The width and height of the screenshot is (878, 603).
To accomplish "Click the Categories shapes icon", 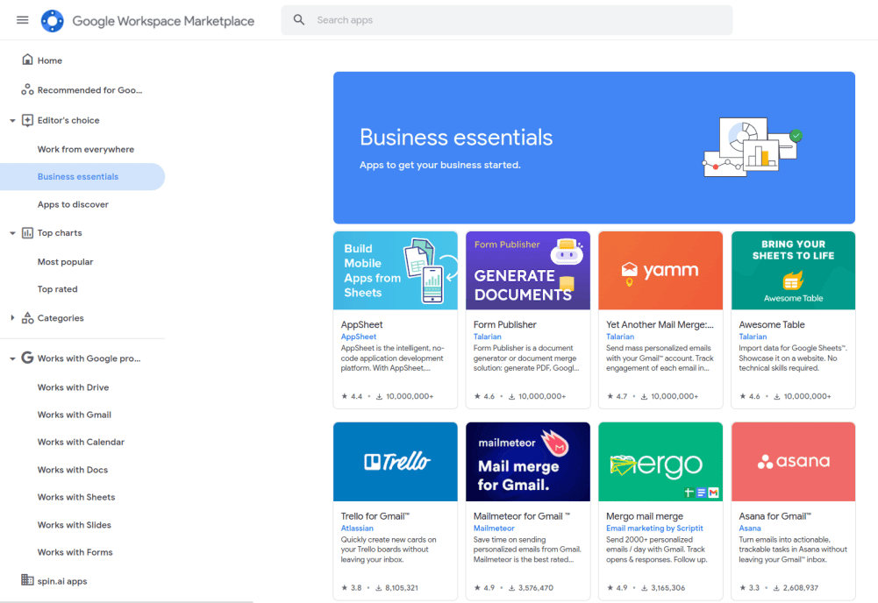I will coord(27,318).
